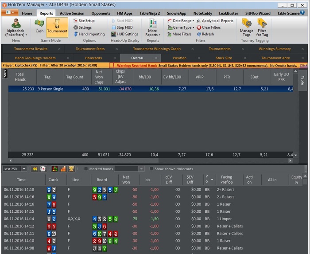Open the Holecards report tab
Viewport: 310px width, 254px height.
pos(93,58)
